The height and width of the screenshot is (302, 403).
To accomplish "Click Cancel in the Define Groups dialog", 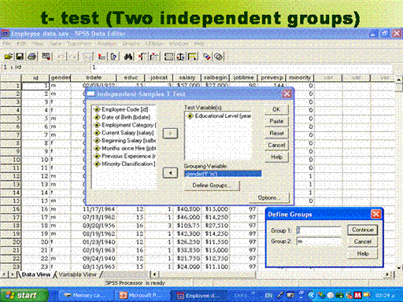I will pyautogui.click(x=363, y=241).
